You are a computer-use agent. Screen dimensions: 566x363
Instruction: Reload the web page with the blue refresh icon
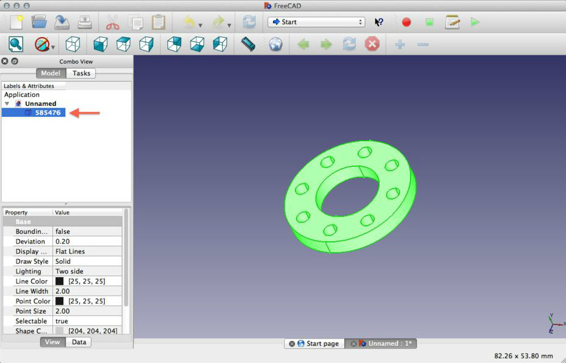coord(349,44)
